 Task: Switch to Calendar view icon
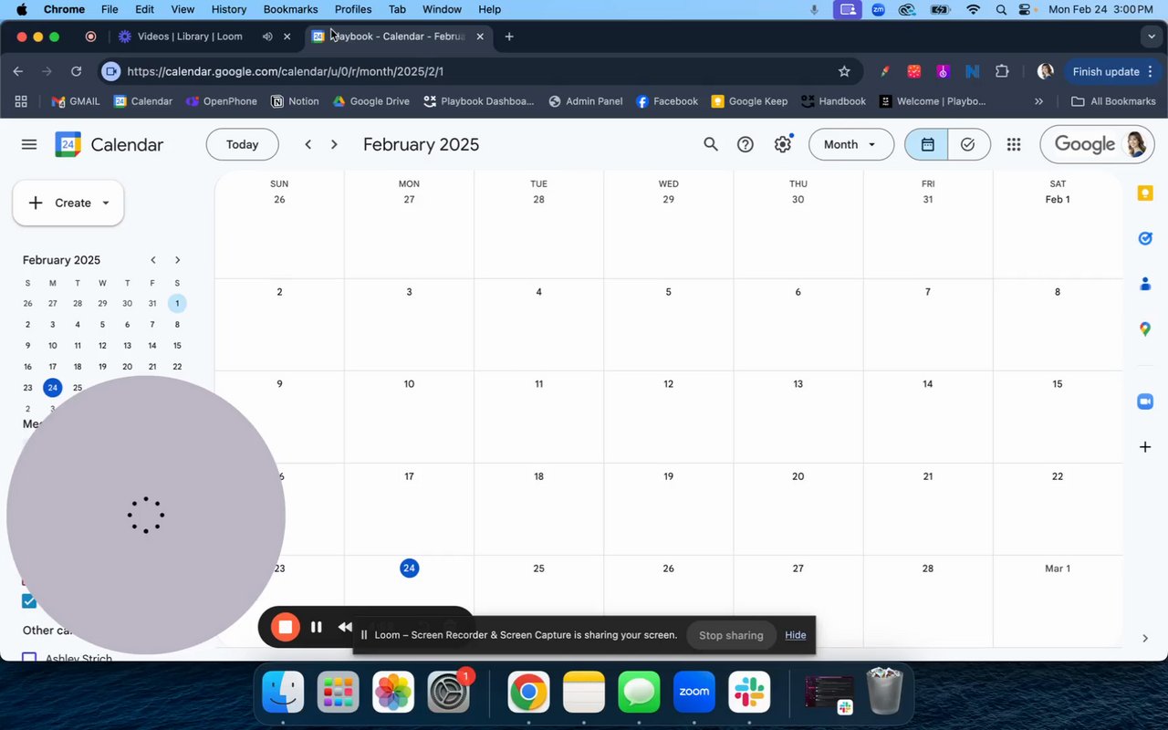927,144
